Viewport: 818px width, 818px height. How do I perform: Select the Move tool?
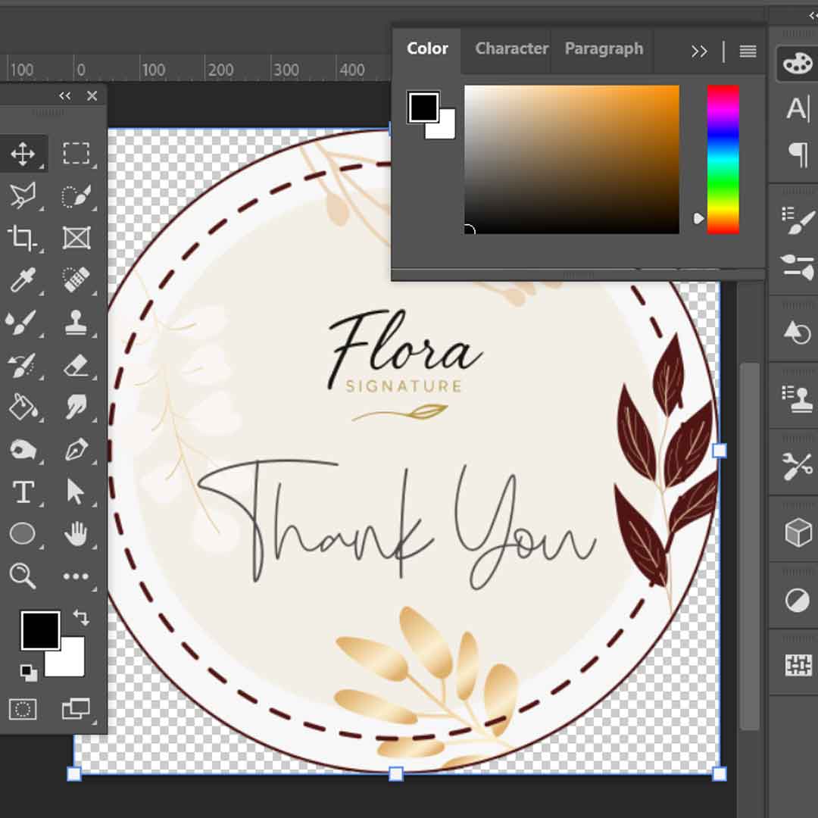point(23,155)
